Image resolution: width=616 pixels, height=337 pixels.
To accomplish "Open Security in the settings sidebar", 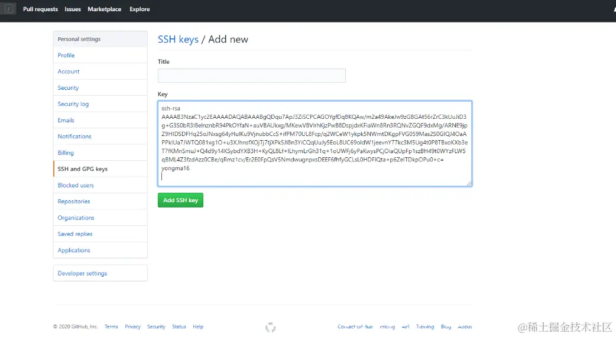I will [100, 88].
